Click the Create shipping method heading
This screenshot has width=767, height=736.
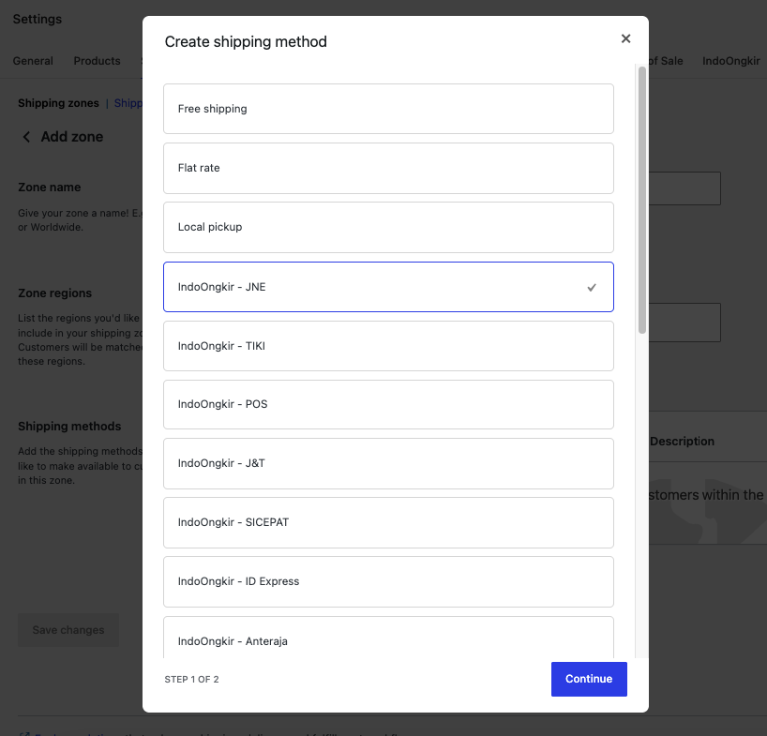click(246, 41)
